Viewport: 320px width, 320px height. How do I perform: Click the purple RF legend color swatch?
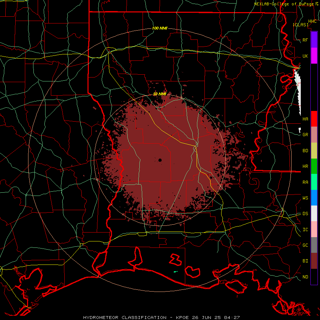314,40
